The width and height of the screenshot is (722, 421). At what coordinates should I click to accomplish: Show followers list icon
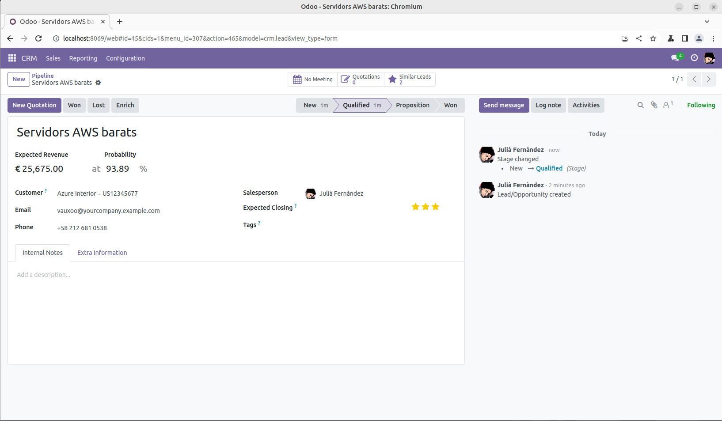667,105
